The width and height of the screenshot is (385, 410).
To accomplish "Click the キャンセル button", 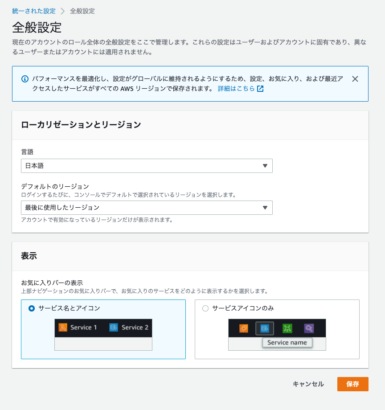I will (x=308, y=384).
